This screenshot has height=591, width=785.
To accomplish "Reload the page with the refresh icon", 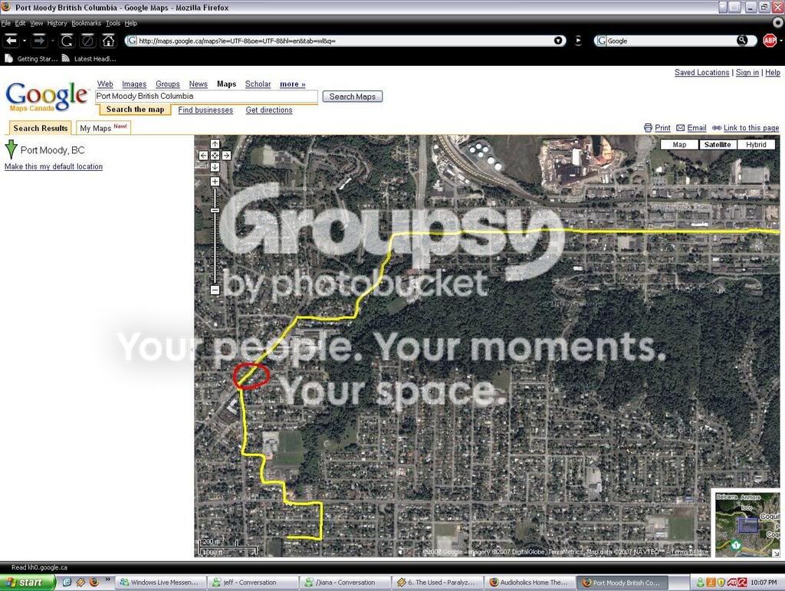I will 67,41.
